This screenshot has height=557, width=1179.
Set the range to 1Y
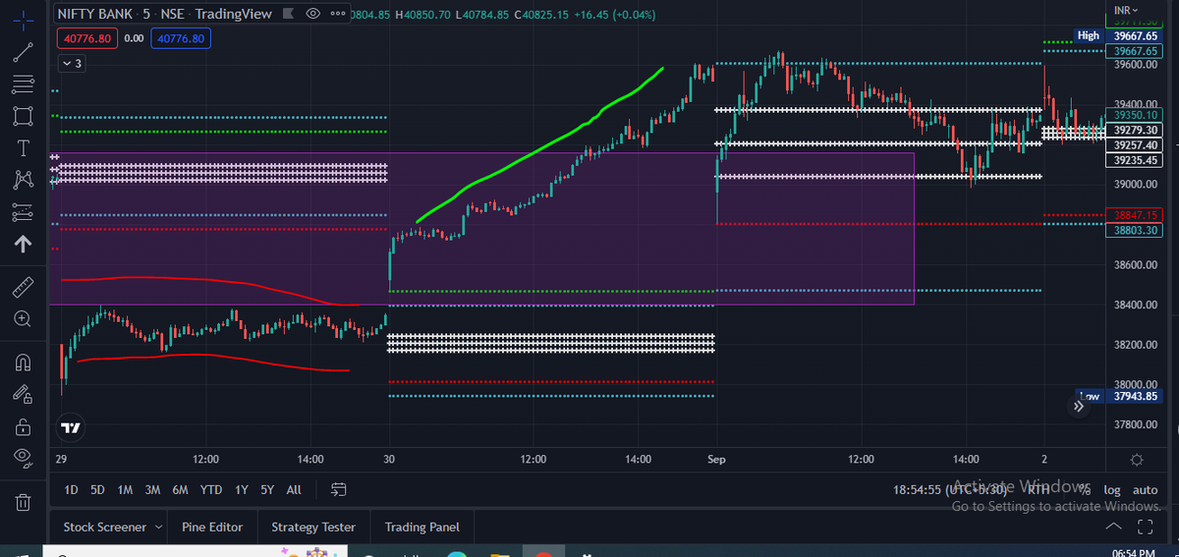241,489
